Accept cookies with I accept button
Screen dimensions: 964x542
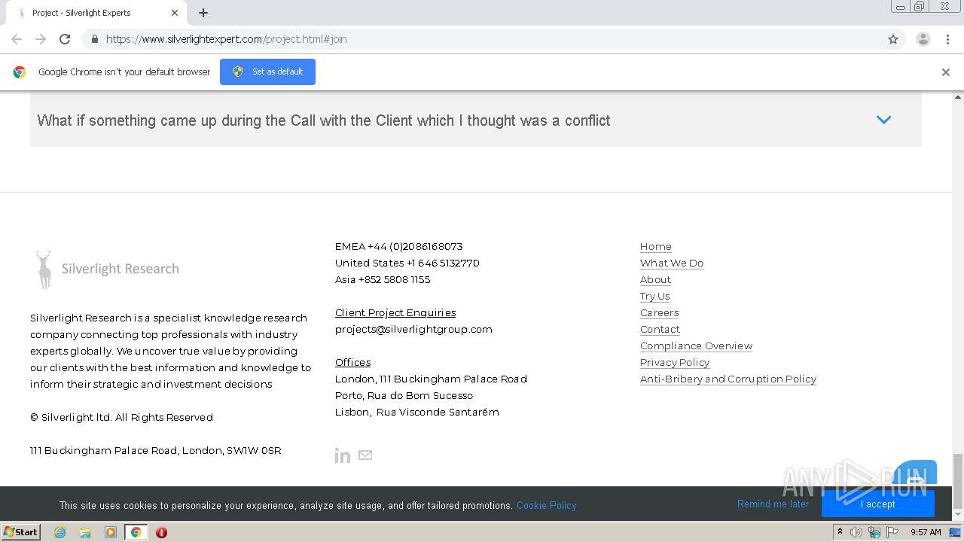[878, 504]
